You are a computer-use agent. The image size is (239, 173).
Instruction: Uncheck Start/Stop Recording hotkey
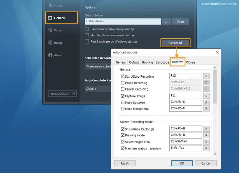coord(123,76)
